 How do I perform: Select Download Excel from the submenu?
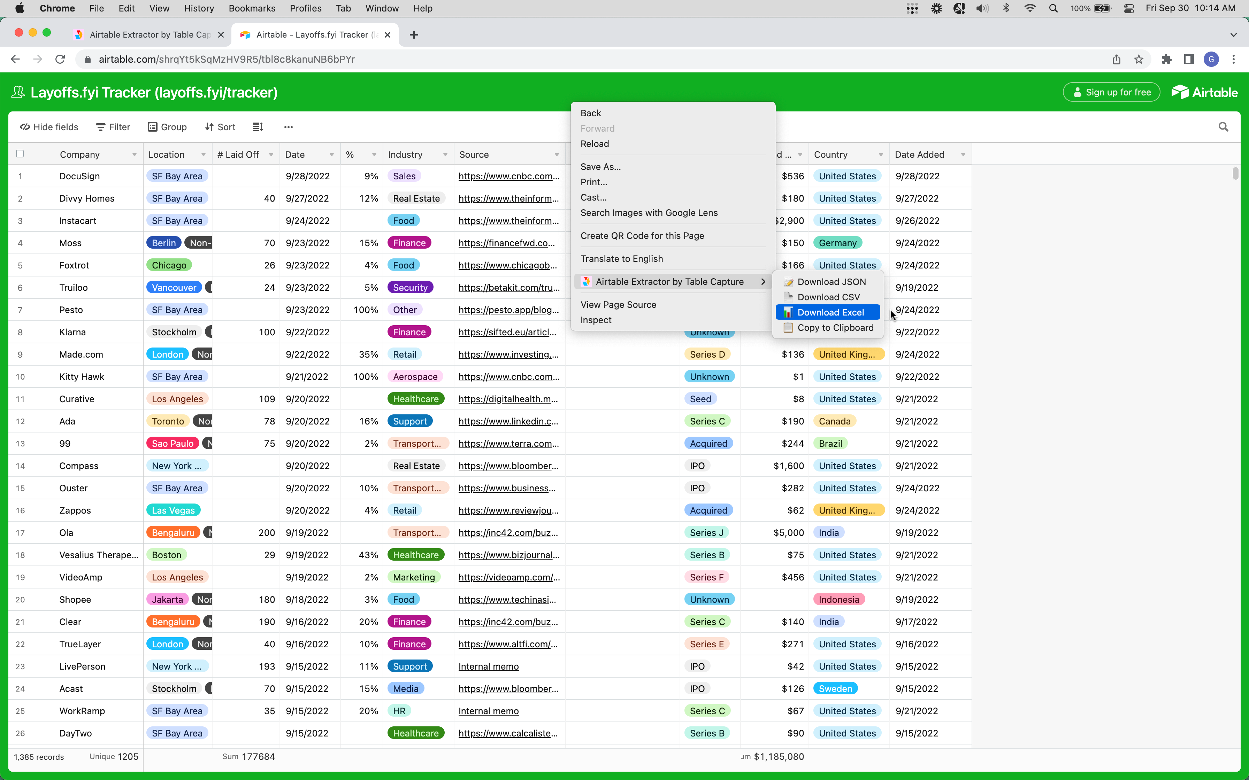828,312
